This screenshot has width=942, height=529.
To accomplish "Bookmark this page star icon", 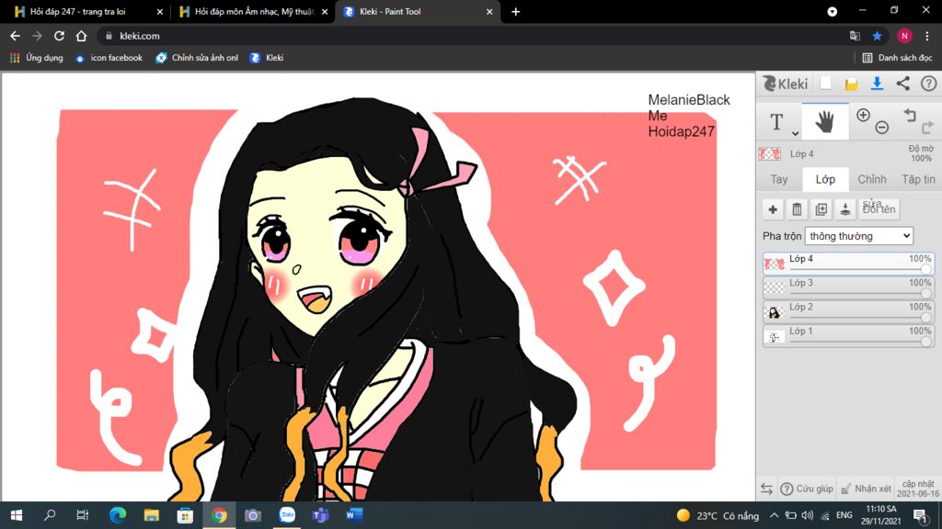I will pos(877,36).
